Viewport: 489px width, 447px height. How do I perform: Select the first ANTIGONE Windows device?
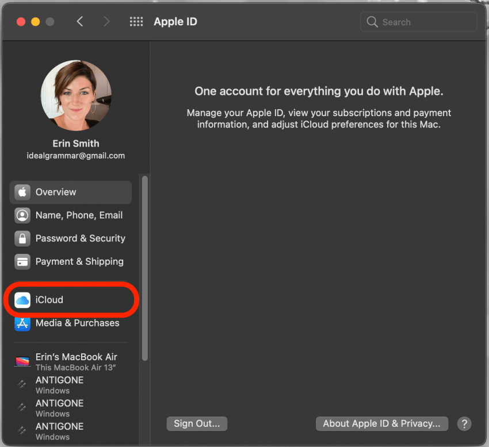(x=59, y=385)
